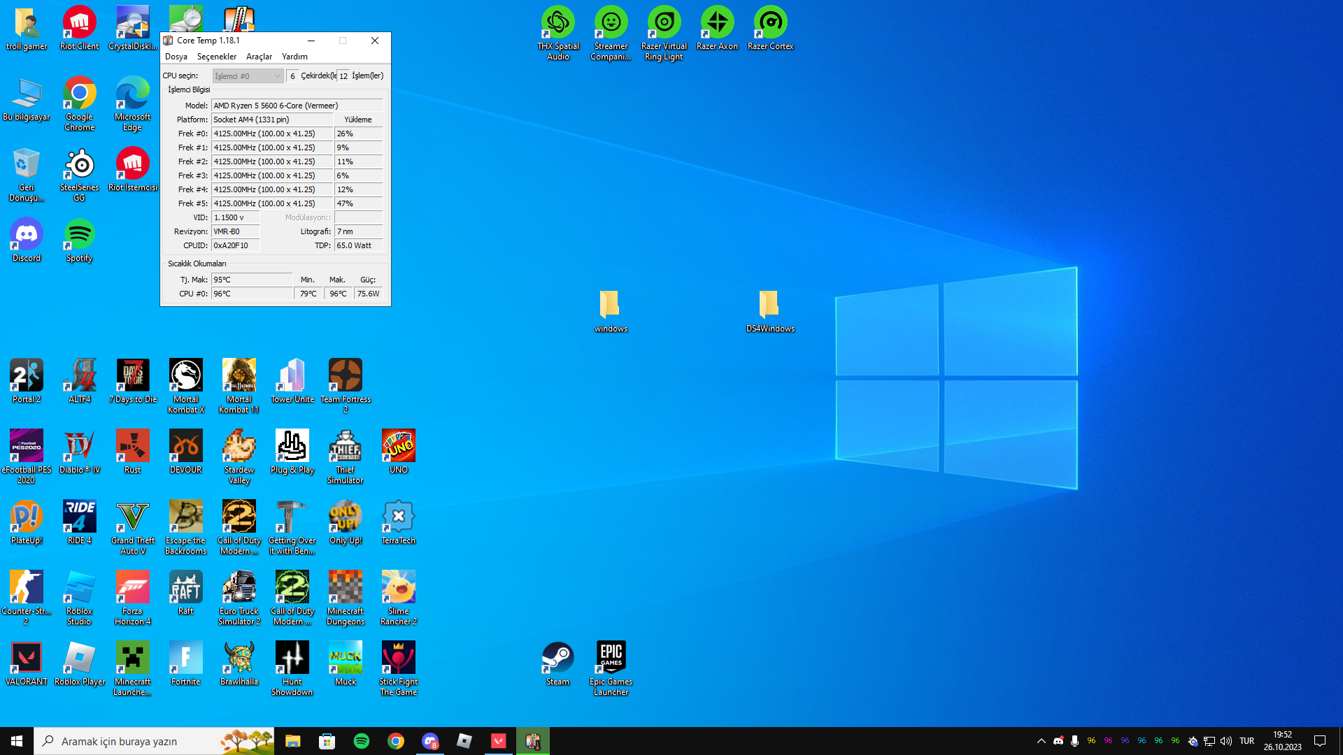Select the VALORANT desktop shortcut

point(27,663)
